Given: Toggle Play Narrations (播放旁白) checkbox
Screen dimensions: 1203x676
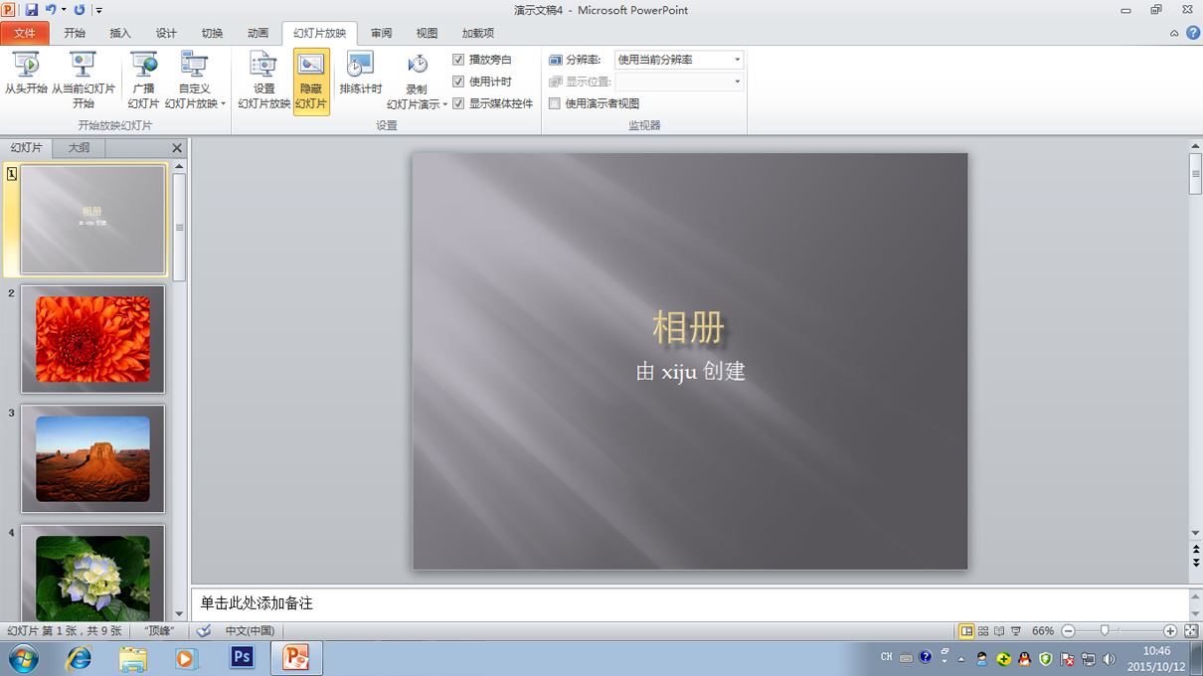Looking at the screenshot, I should [458, 60].
